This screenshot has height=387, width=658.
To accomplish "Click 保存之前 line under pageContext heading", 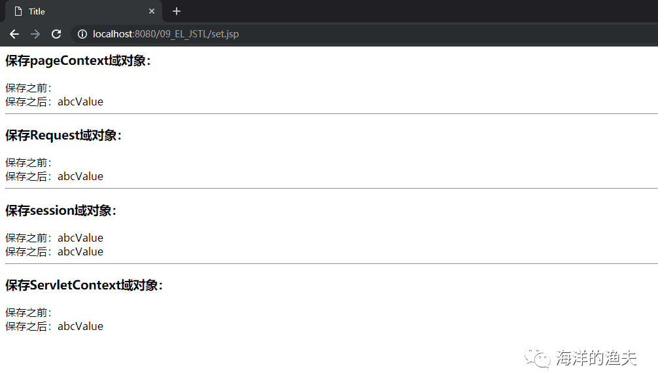I will point(29,88).
